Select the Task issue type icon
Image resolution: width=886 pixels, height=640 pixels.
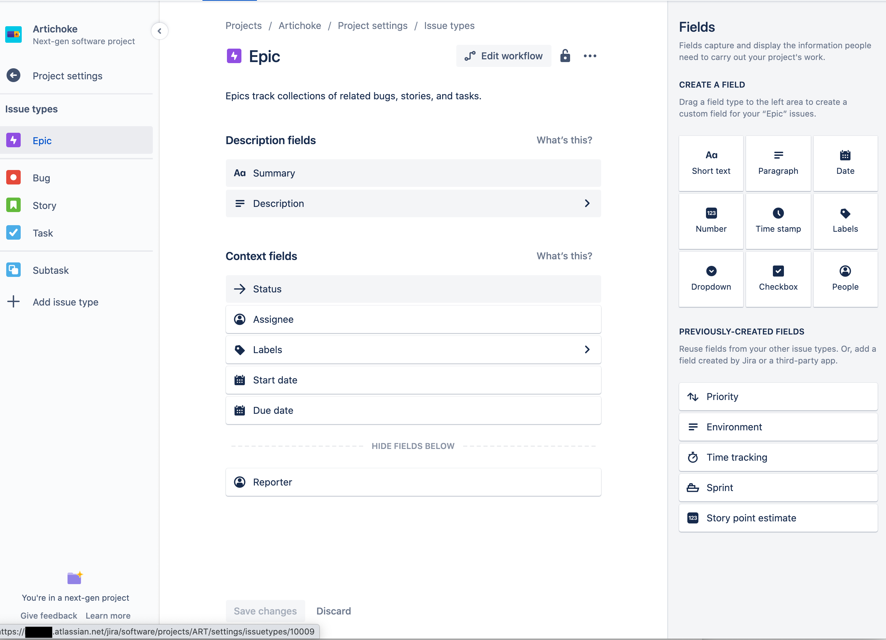click(x=13, y=233)
